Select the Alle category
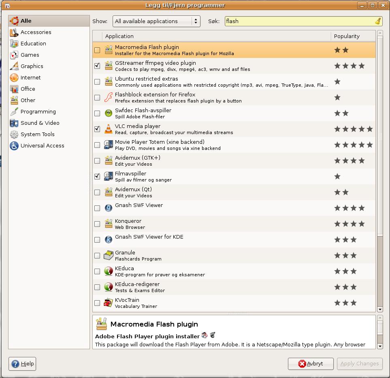Screen dimensions: 390x378 pos(49,21)
